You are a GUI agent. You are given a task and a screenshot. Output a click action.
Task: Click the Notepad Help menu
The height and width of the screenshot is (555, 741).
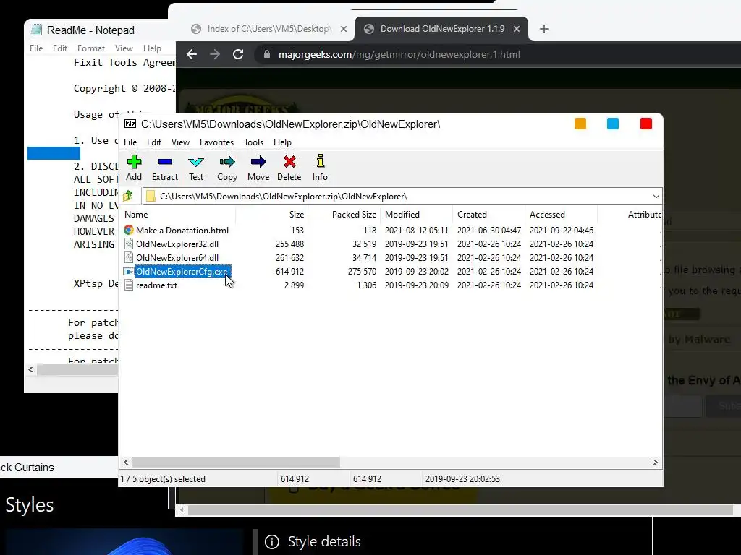coord(152,48)
